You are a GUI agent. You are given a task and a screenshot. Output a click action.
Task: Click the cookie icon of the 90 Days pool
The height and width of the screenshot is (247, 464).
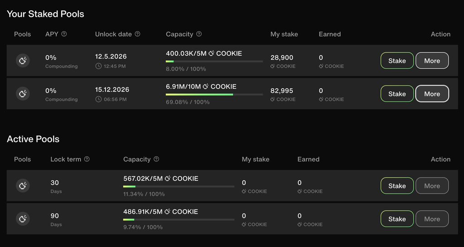[x=23, y=219]
